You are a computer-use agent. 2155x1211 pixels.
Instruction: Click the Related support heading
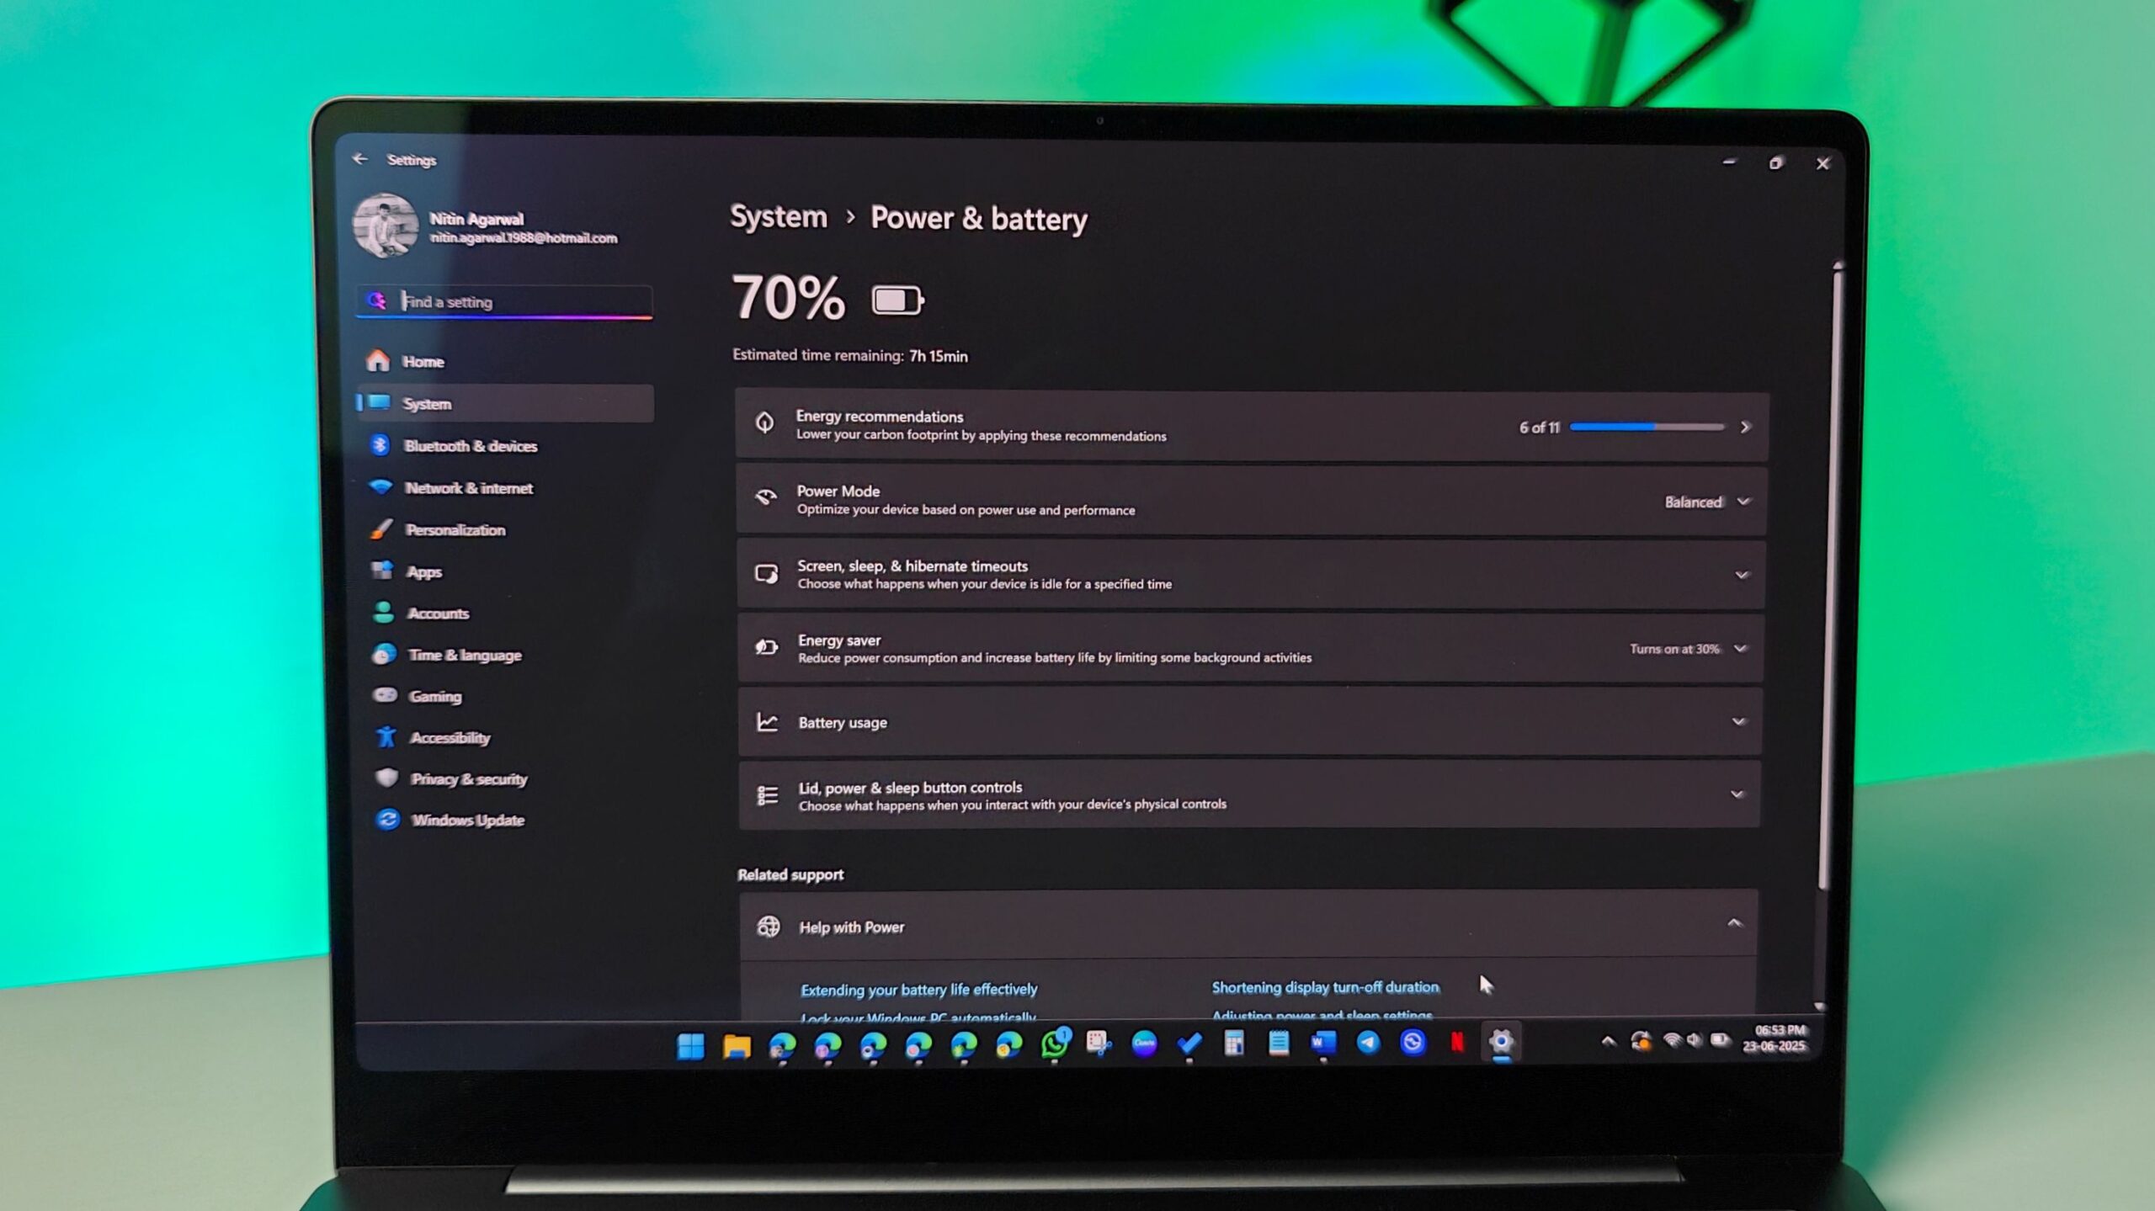pyautogui.click(x=790, y=874)
